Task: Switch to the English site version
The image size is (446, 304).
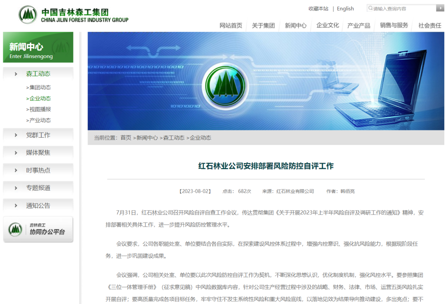Action: coord(345,9)
